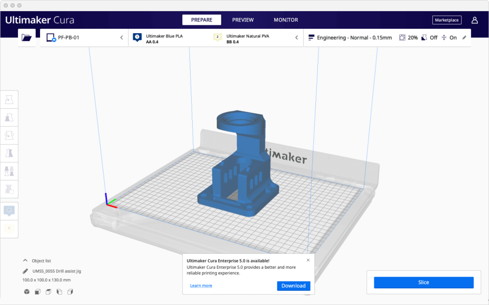The image size is (489, 305).
Task: Assign extruder 1 in left toolbar
Action: (9, 211)
